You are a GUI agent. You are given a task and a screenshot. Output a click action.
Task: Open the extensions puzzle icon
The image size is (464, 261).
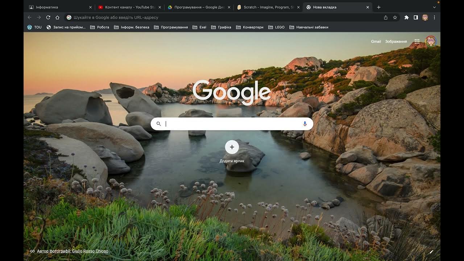[x=406, y=17]
